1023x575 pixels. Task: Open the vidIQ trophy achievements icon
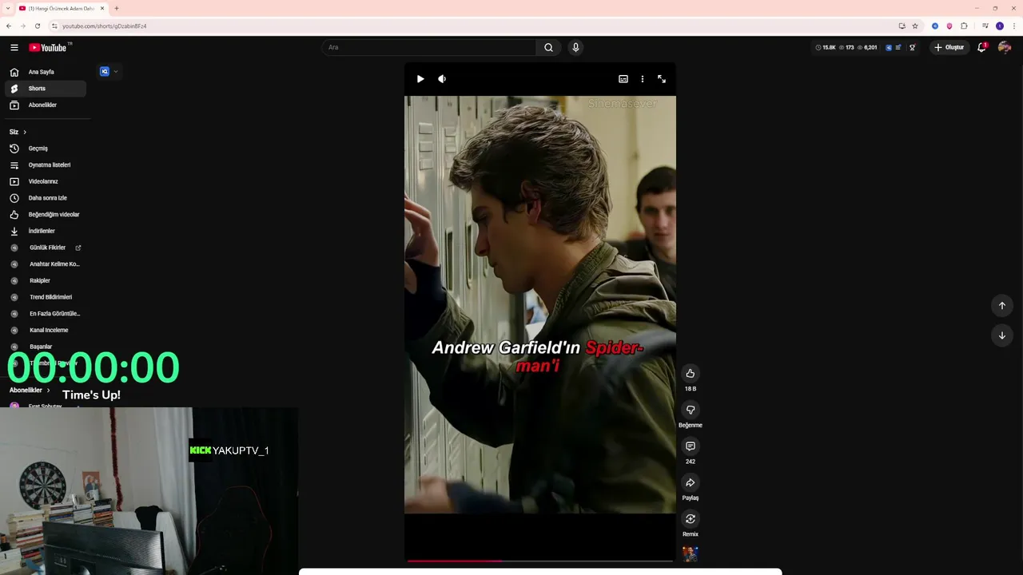[912, 47]
